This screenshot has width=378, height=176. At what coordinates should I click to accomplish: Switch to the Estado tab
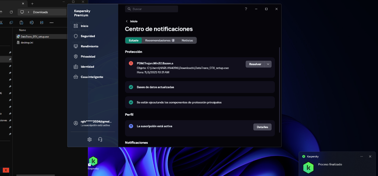[134, 40]
